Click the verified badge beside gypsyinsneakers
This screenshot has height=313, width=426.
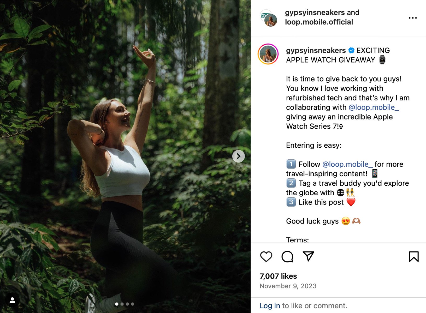click(351, 50)
